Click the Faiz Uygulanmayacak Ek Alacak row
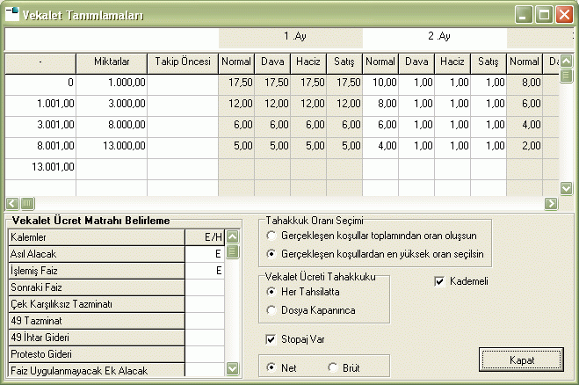The image size is (579, 385). [x=97, y=370]
